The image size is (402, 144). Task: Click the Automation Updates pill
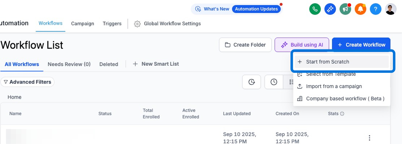[256, 9]
